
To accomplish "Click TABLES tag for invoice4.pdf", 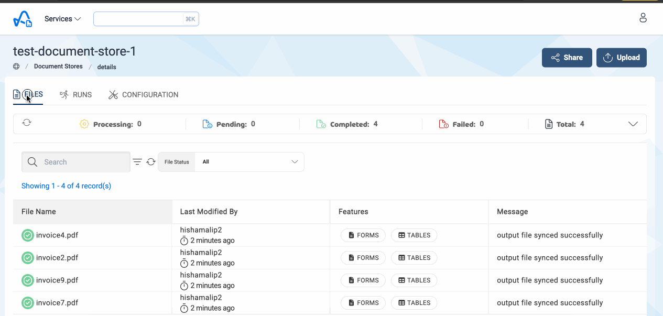I will 414,235.
